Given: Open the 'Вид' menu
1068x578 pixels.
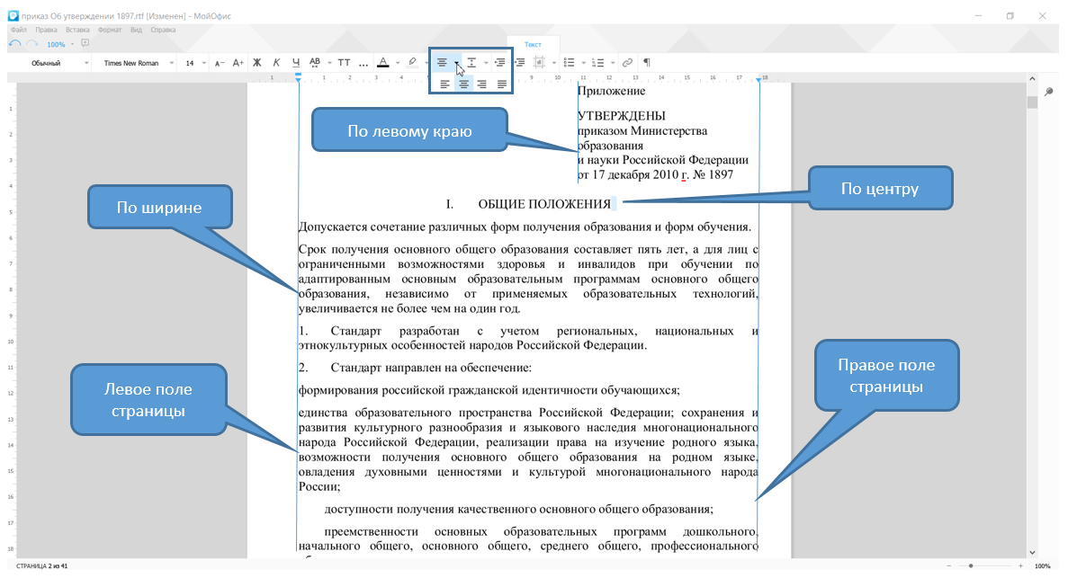Looking at the screenshot, I should [136, 30].
